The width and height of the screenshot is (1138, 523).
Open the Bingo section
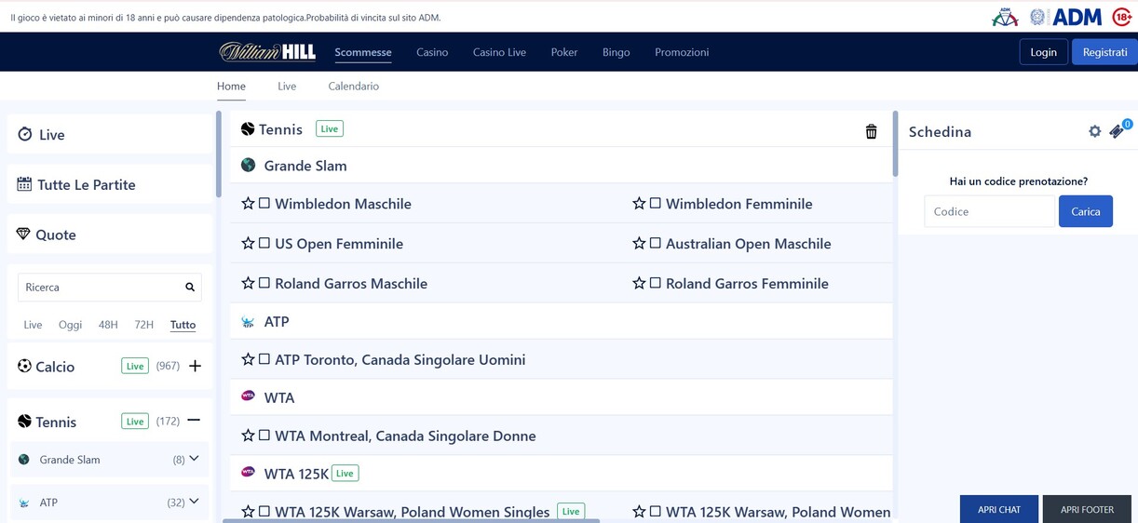pos(616,52)
